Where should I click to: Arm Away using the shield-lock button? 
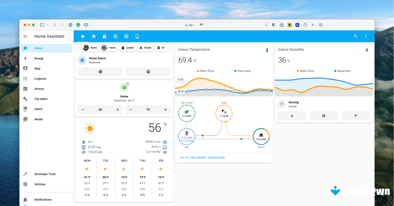(x=148, y=72)
